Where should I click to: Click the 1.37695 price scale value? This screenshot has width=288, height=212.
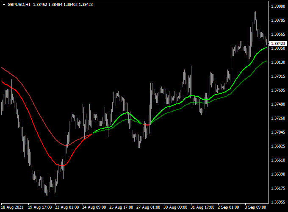point(278,90)
